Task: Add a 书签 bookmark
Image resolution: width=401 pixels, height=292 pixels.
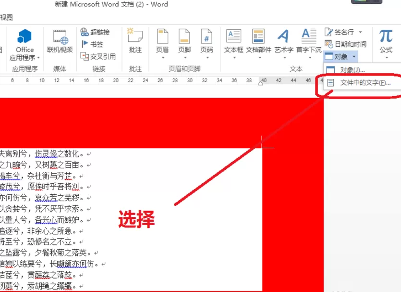Action: click(92, 44)
